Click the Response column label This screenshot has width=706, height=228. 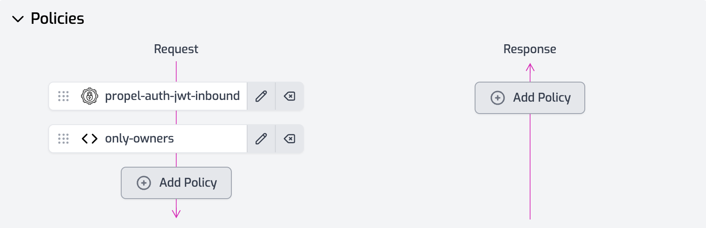(529, 49)
